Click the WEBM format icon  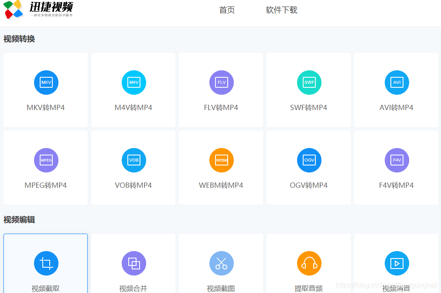[x=221, y=160]
